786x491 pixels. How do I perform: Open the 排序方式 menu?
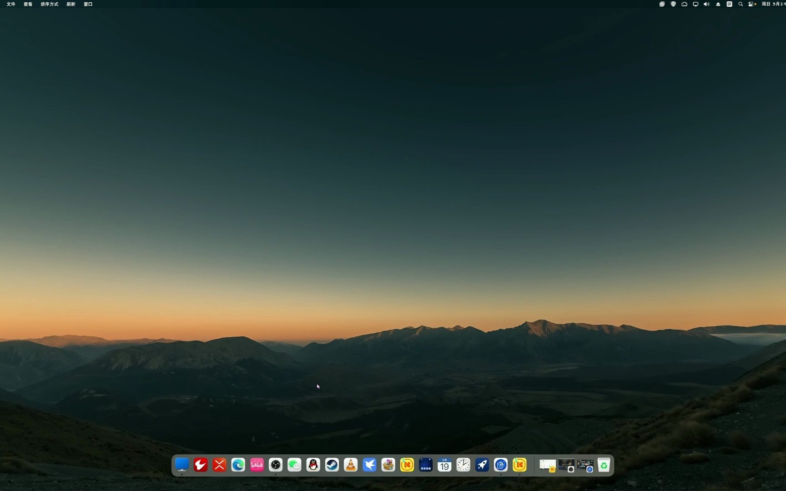(x=49, y=4)
